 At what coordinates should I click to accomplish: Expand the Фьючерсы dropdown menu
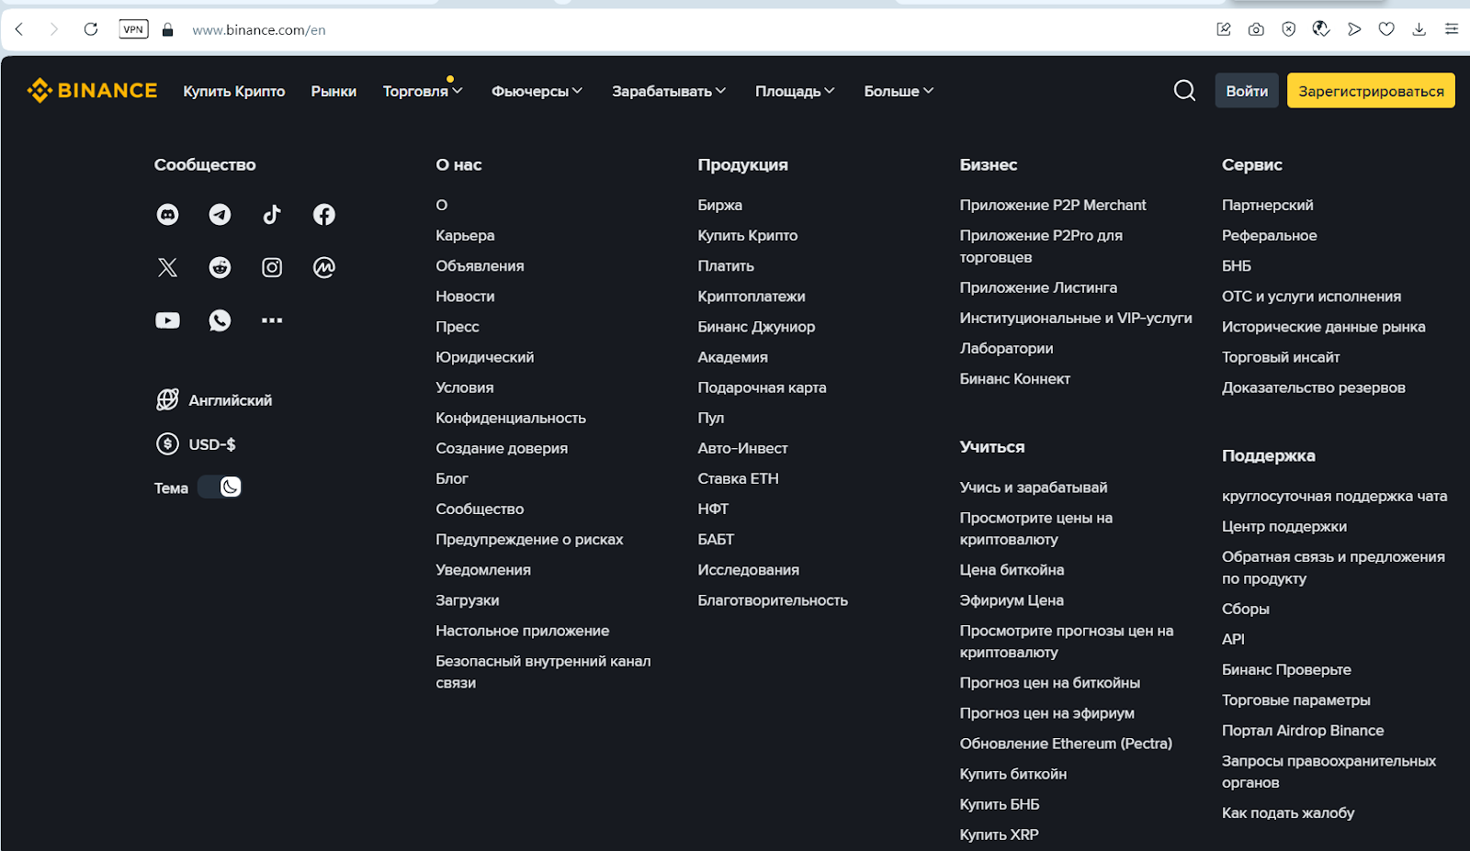[537, 91]
